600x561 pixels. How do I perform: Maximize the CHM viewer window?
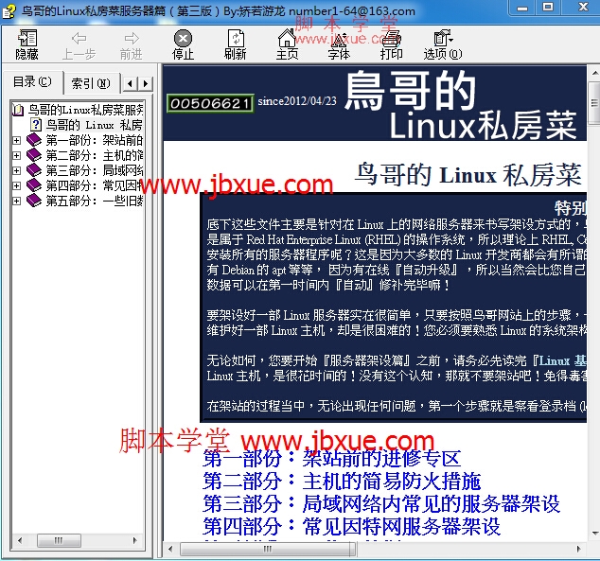click(x=548, y=8)
